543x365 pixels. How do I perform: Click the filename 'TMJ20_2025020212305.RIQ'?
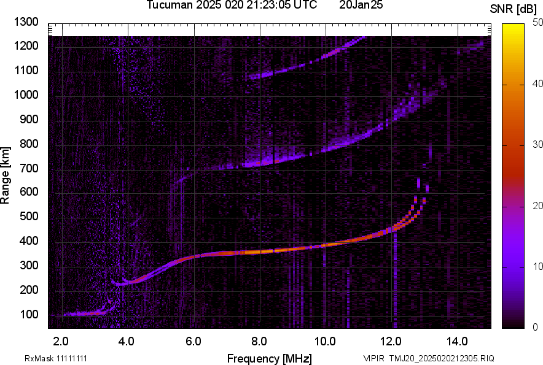point(442,358)
